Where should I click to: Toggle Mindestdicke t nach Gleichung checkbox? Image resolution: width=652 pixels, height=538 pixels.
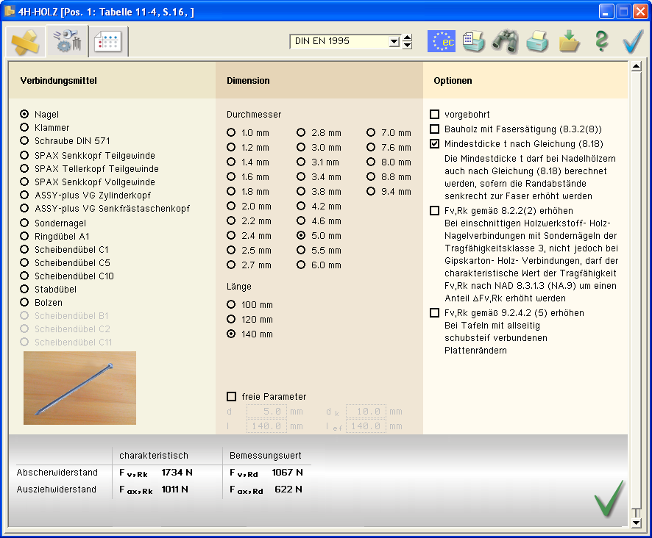(434, 144)
